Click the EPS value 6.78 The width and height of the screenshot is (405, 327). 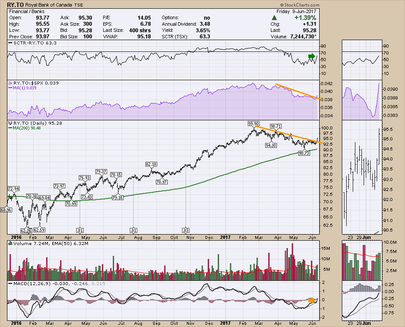click(145, 24)
